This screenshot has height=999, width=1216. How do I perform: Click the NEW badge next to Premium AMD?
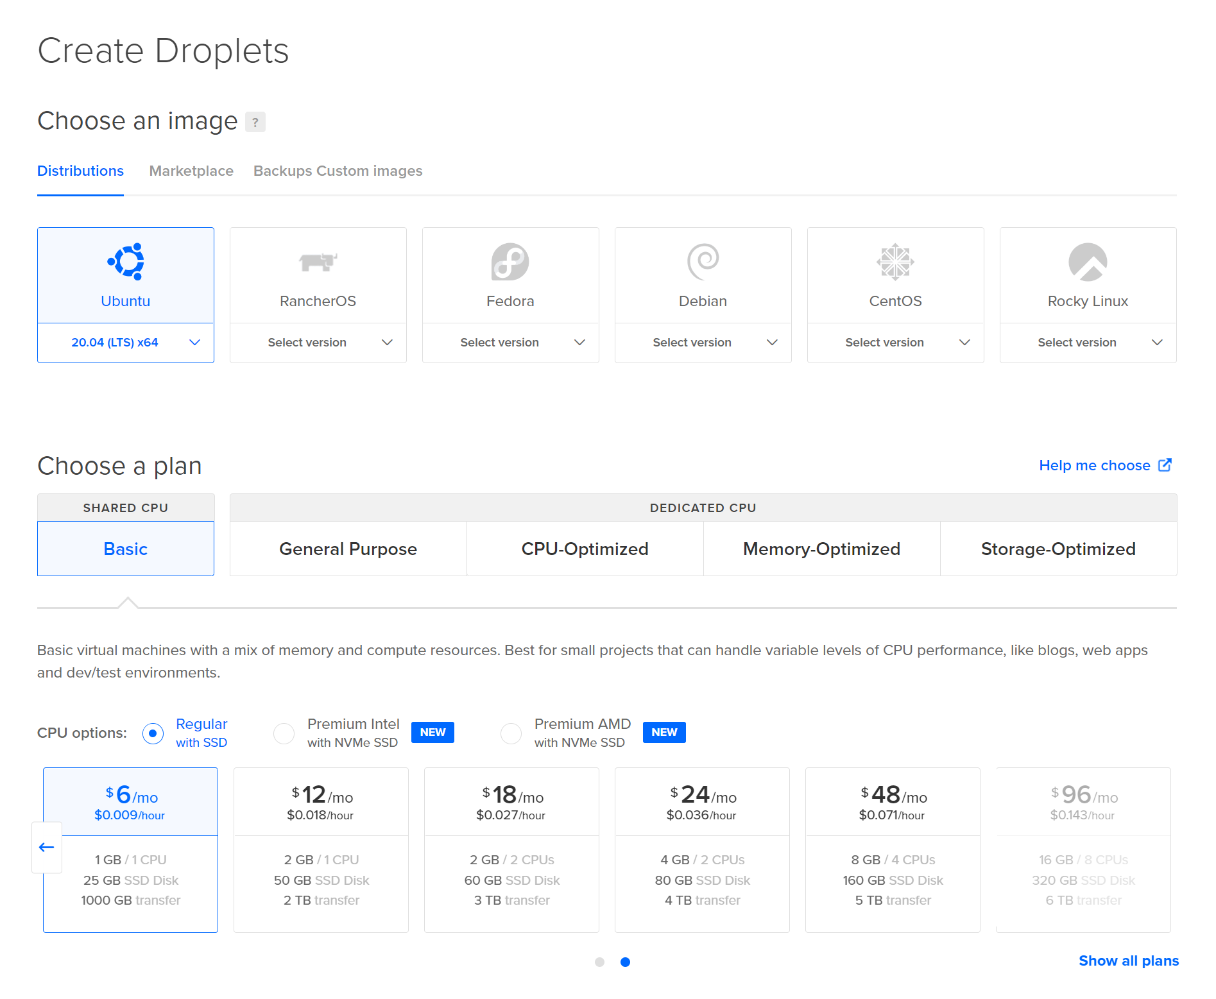(x=664, y=732)
